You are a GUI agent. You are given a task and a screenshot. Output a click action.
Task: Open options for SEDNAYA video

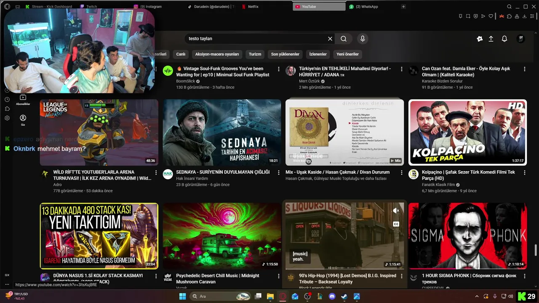click(x=278, y=173)
